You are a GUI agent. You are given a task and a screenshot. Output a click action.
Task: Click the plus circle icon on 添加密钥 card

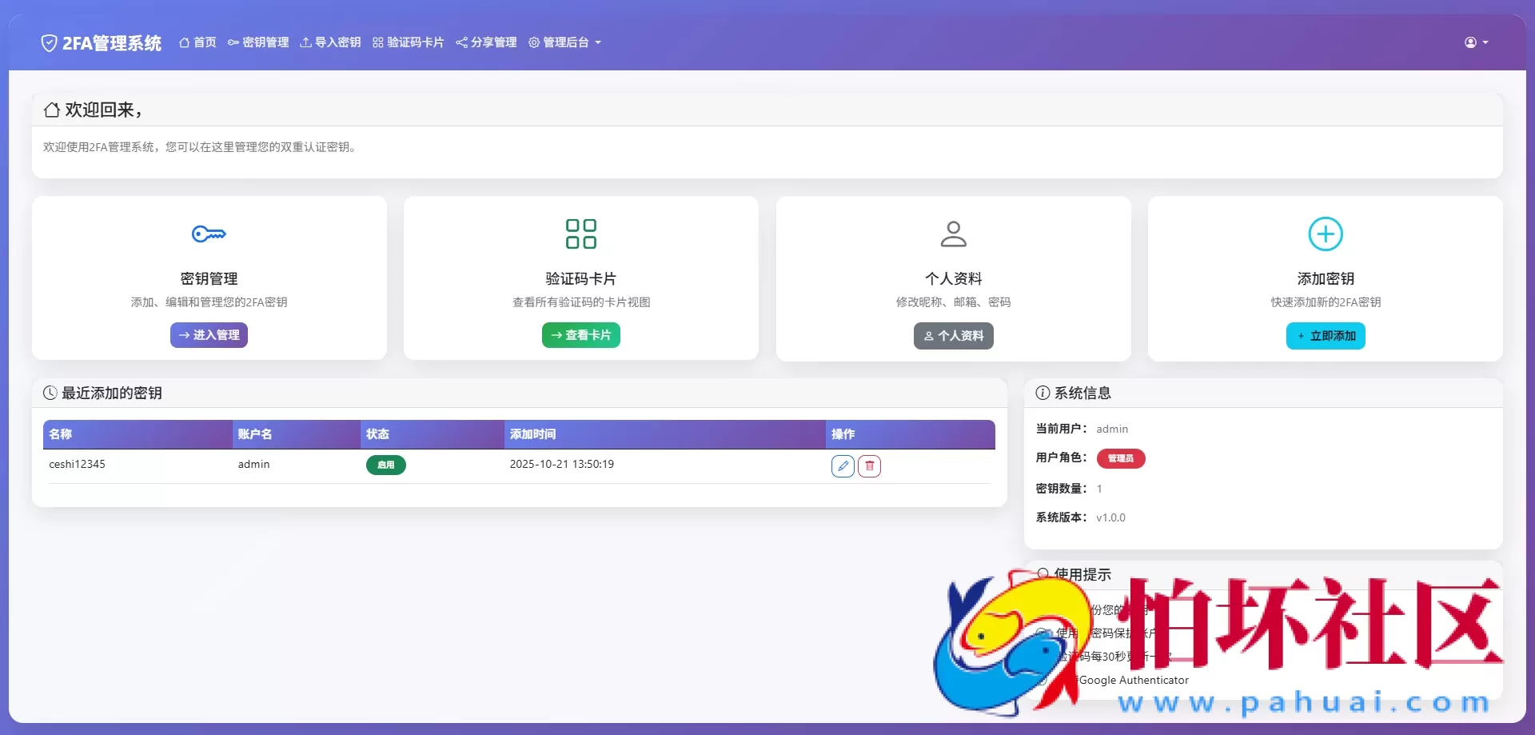pyautogui.click(x=1326, y=234)
